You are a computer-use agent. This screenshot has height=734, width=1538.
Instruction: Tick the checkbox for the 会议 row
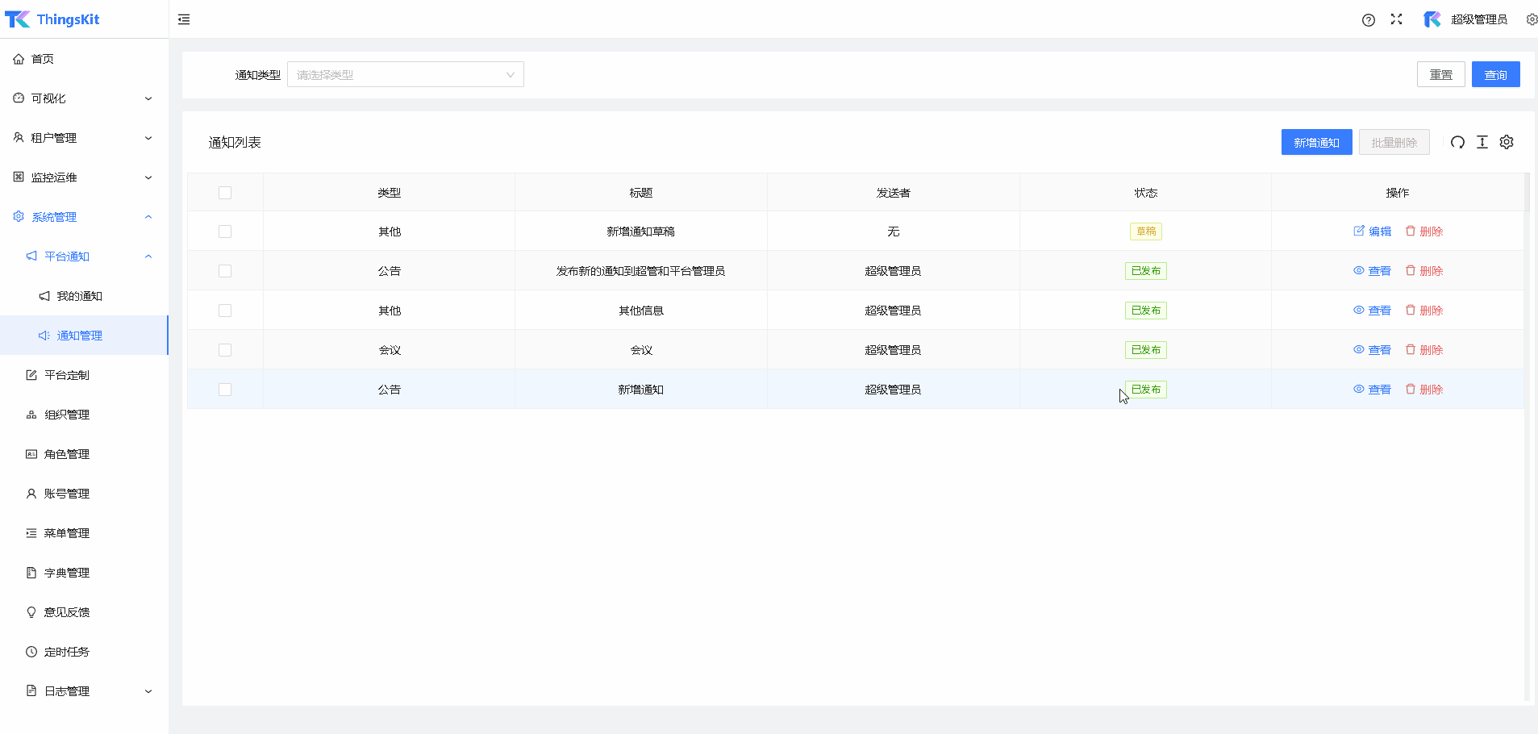[225, 350]
